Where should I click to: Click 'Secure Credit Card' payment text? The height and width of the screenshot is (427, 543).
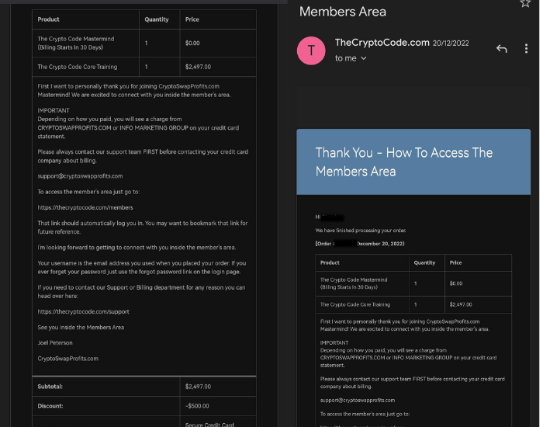pyautogui.click(x=209, y=425)
